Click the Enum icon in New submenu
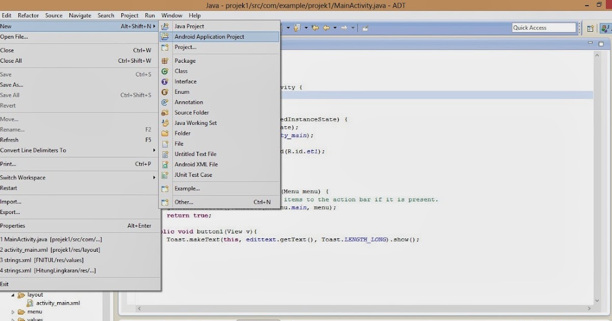Image resolution: width=612 pixels, height=321 pixels. pos(165,92)
